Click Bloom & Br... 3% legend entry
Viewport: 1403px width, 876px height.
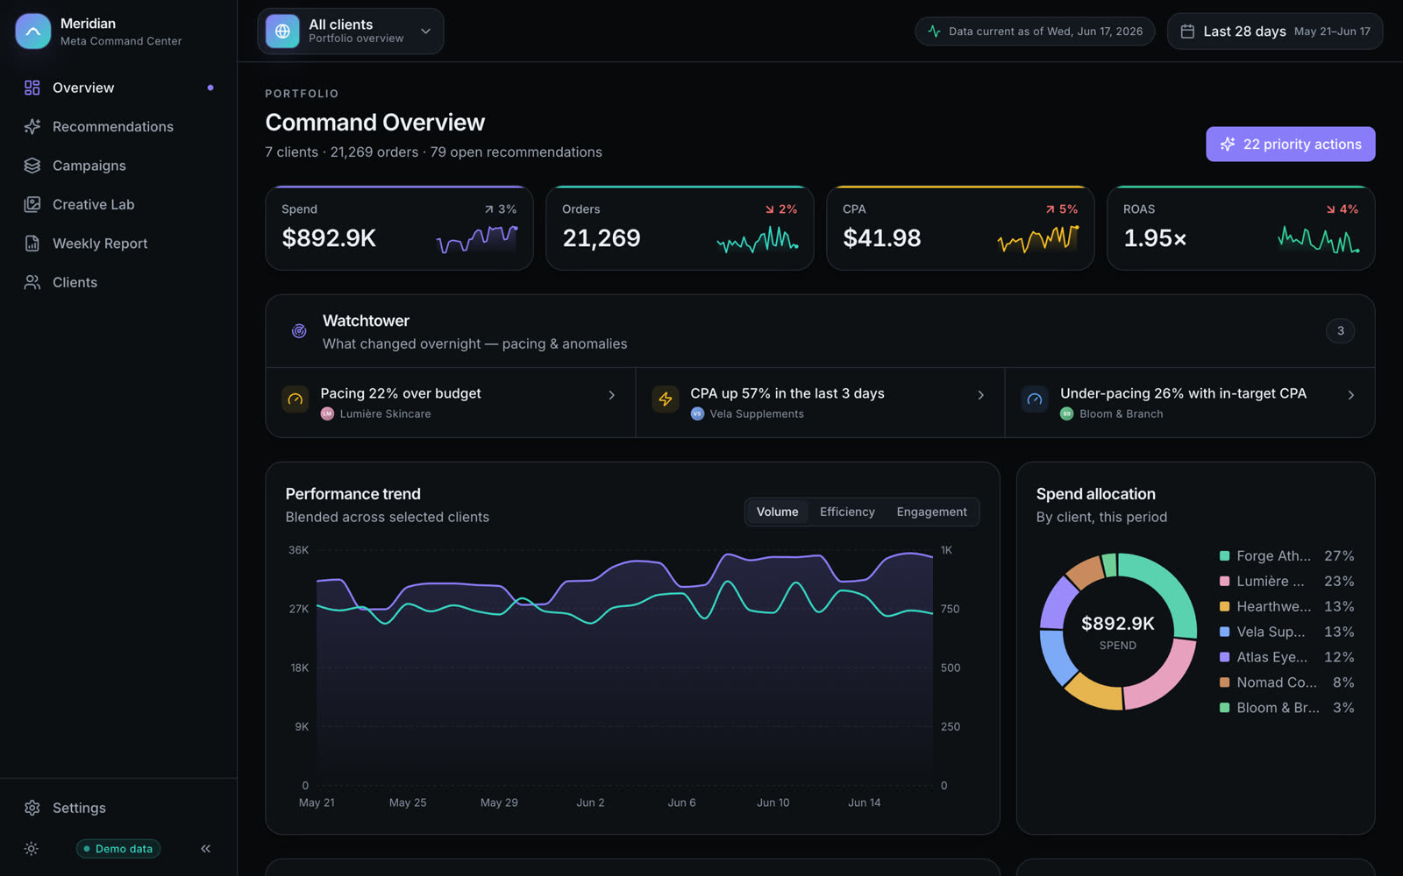1286,708
